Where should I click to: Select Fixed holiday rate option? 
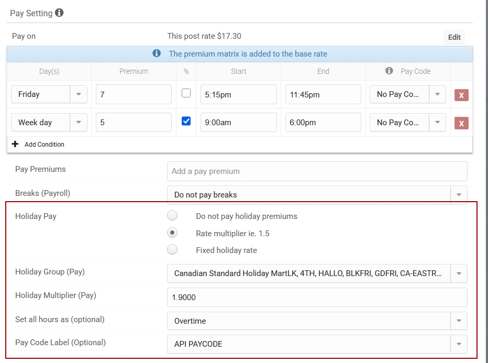[172, 249]
